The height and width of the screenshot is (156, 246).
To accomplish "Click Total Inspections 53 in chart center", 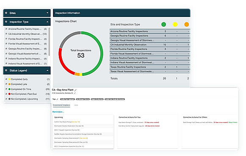I will click(x=81, y=53).
